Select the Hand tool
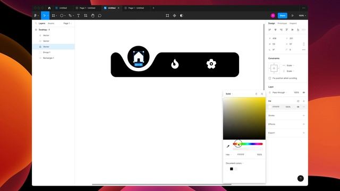 pyautogui.click(x=92, y=15)
